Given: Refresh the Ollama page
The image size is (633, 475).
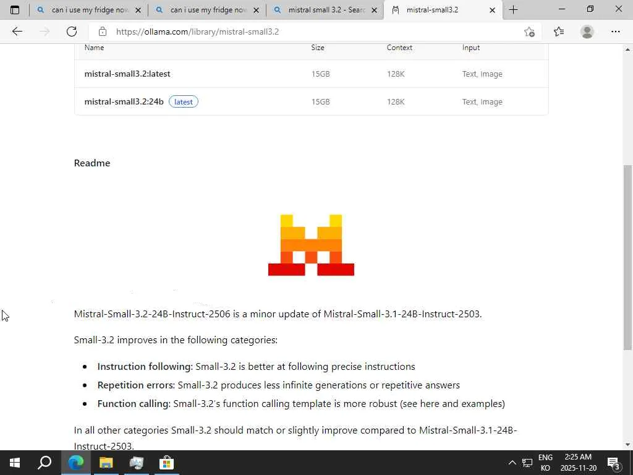Looking at the screenshot, I should pos(72,32).
